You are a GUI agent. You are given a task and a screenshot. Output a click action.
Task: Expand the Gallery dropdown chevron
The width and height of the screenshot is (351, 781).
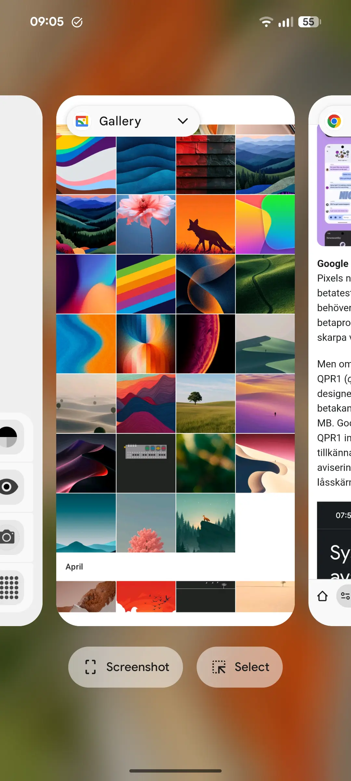(183, 121)
